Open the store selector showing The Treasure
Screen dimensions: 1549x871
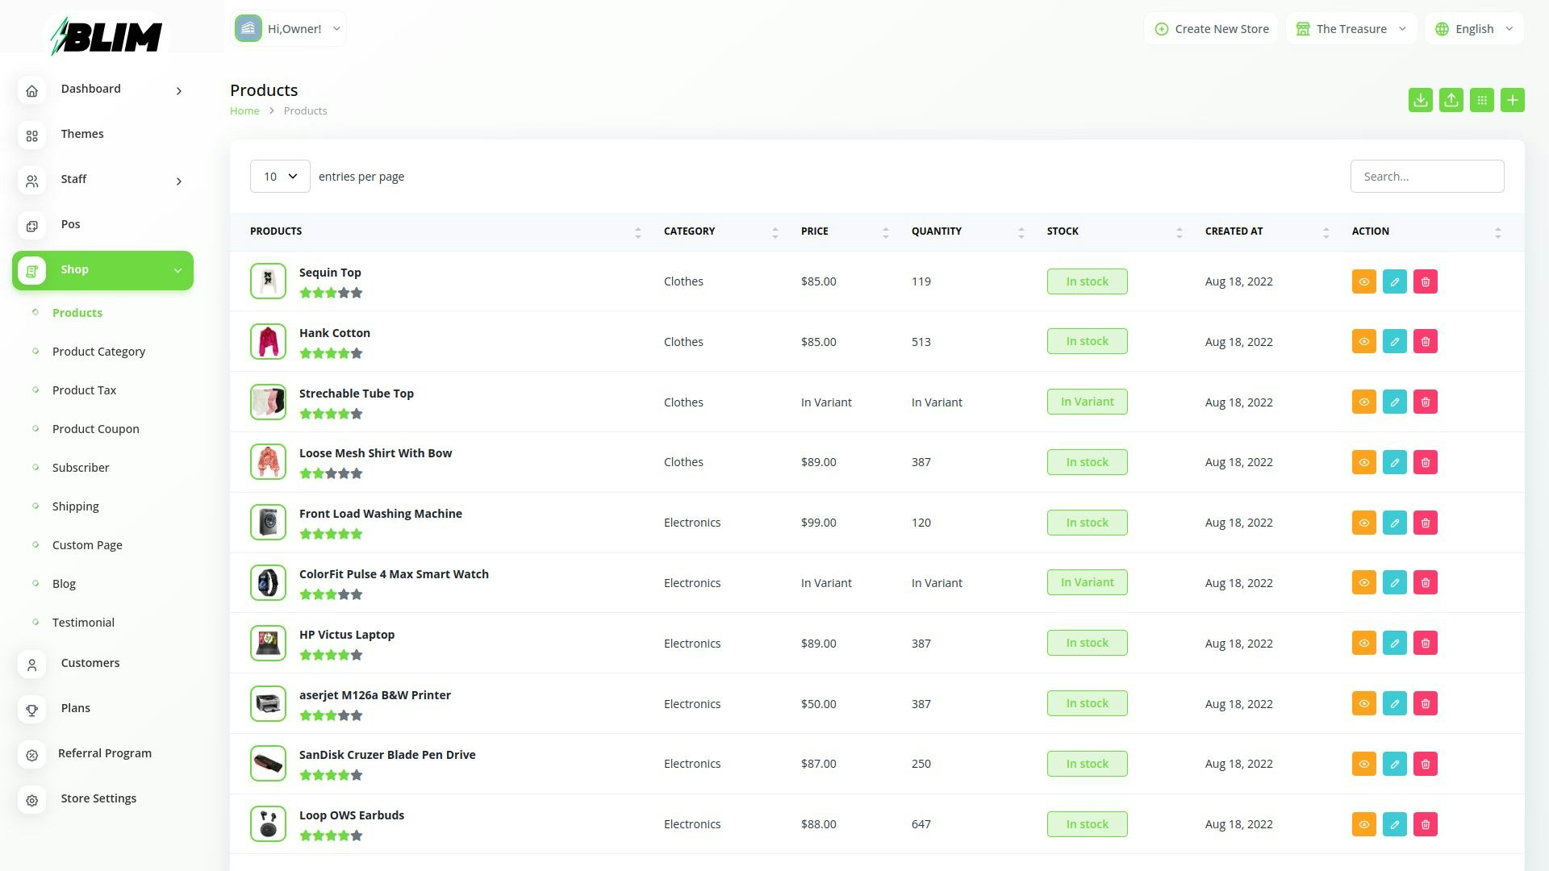pyautogui.click(x=1351, y=28)
